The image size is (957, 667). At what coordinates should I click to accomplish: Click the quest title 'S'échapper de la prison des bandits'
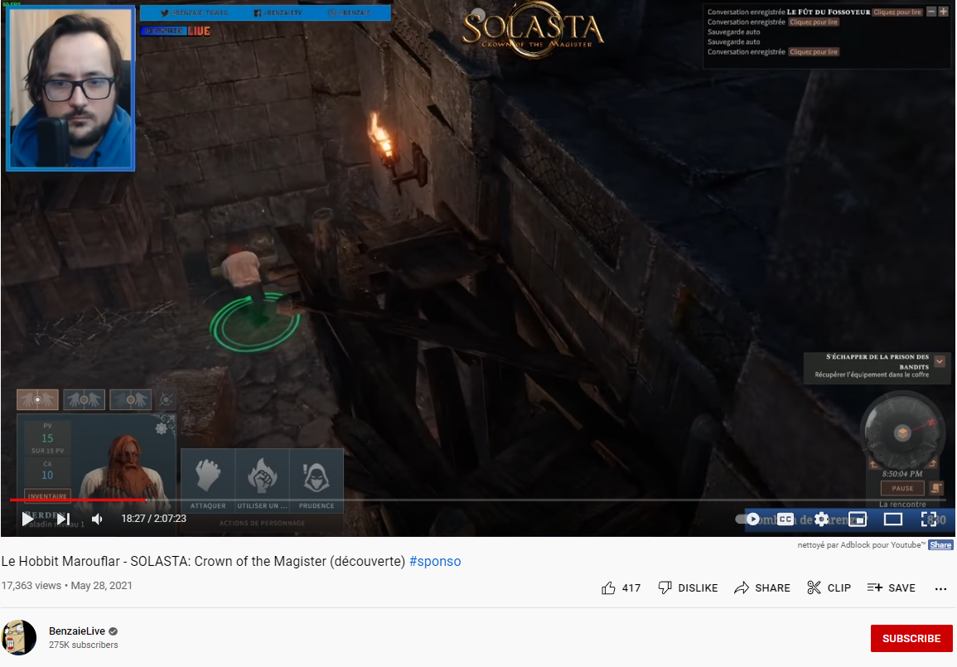[x=877, y=361]
